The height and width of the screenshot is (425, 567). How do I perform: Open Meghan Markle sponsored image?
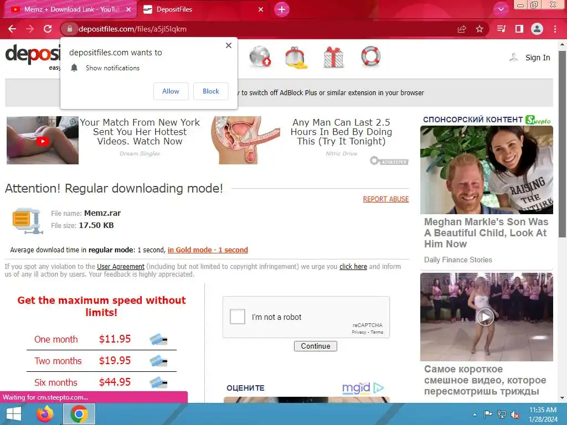(x=486, y=170)
